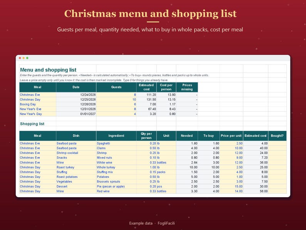306x230 pixels.
Task: Select the needed quantity cell 3.30
Action: pyautogui.click(x=187, y=191)
